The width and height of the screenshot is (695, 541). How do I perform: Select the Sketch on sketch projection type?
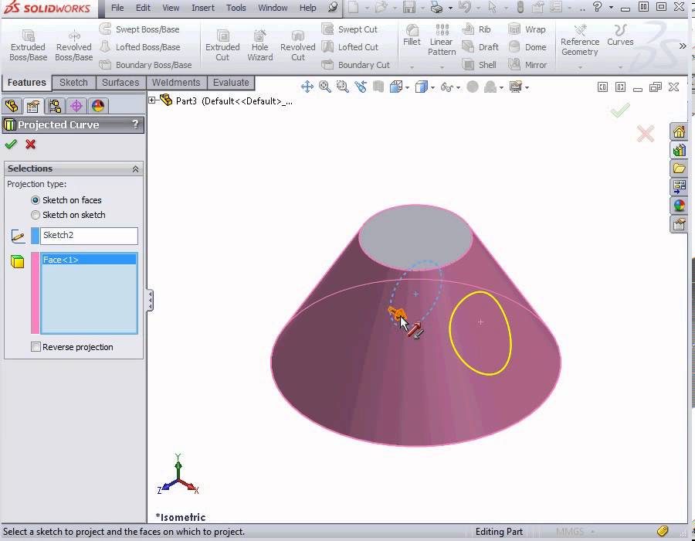[x=36, y=215]
